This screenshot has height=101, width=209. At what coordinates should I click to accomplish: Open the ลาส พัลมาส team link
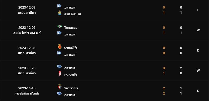(x=73, y=14)
